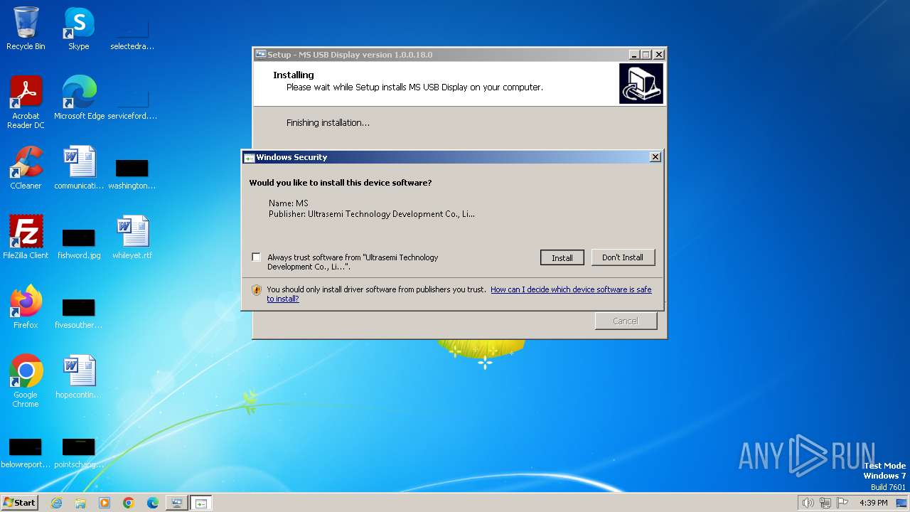Screen dimensions: 910x512
Task: Launch Microsoft Edge desktop shortcut
Action: click(x=78, y=98)
